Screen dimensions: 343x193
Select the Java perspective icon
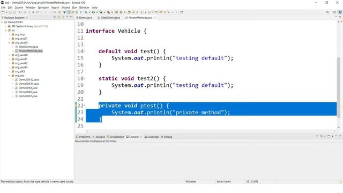click(340, 12)
